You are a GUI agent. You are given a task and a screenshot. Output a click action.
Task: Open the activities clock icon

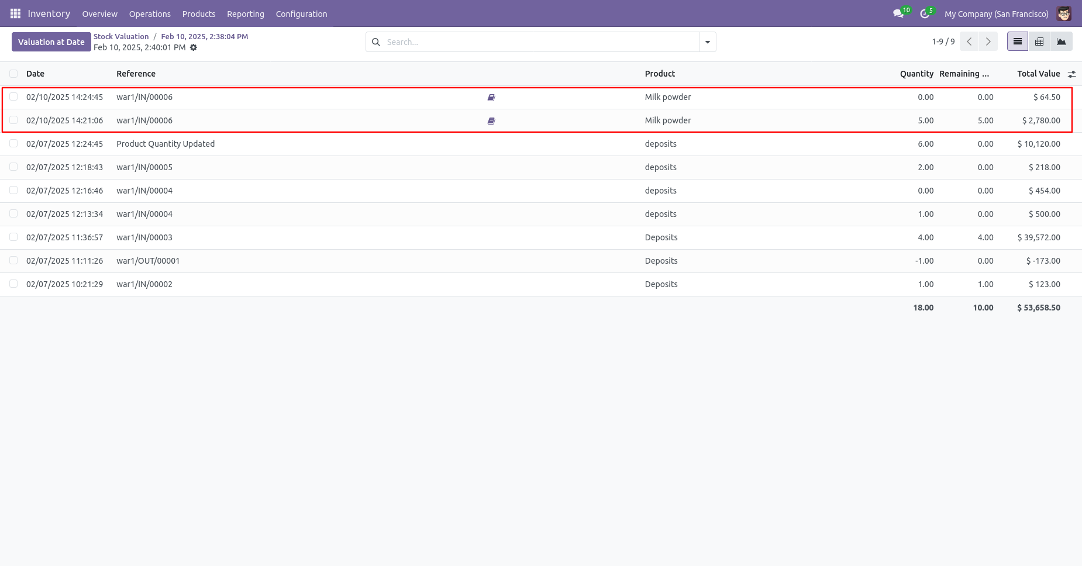coord(925,13)
